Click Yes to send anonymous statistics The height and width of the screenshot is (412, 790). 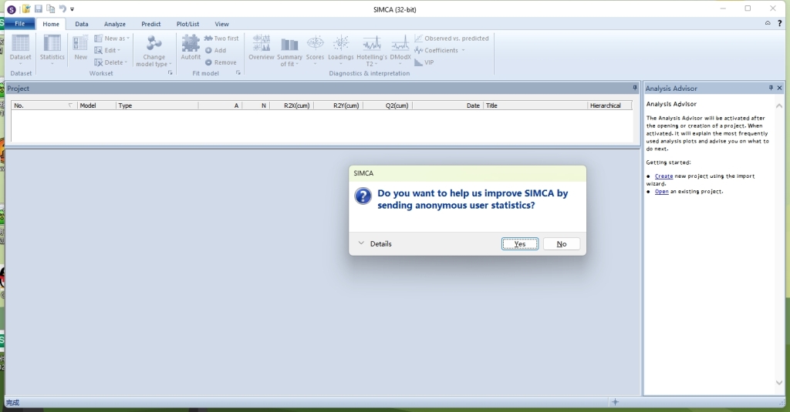519,244
